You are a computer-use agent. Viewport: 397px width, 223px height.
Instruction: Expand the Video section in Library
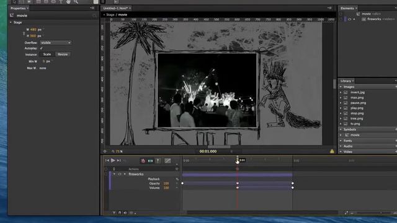341,152
